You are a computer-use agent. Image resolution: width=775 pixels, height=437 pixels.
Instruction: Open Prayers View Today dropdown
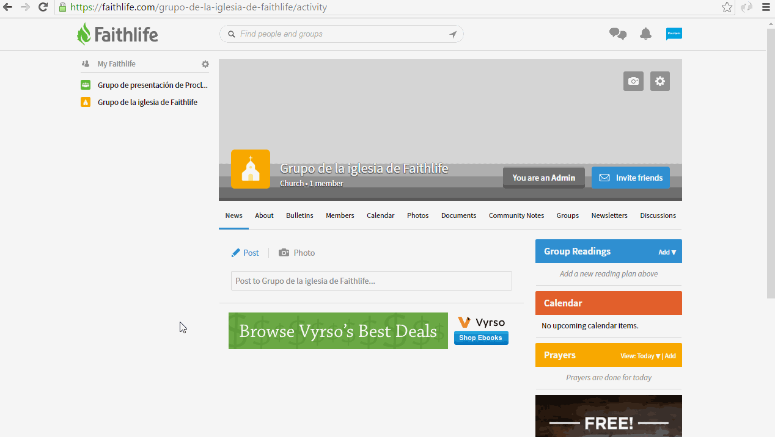coord(640,356)
